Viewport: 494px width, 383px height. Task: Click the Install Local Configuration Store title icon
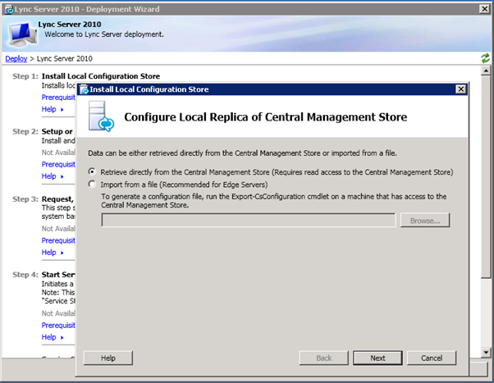(x=85, y=89)
